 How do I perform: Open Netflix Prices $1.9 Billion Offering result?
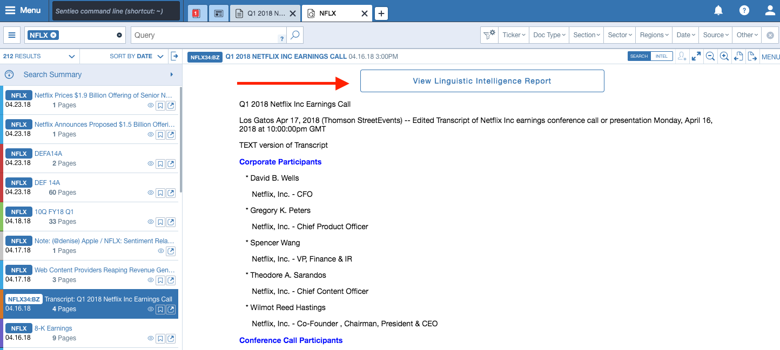103,95
